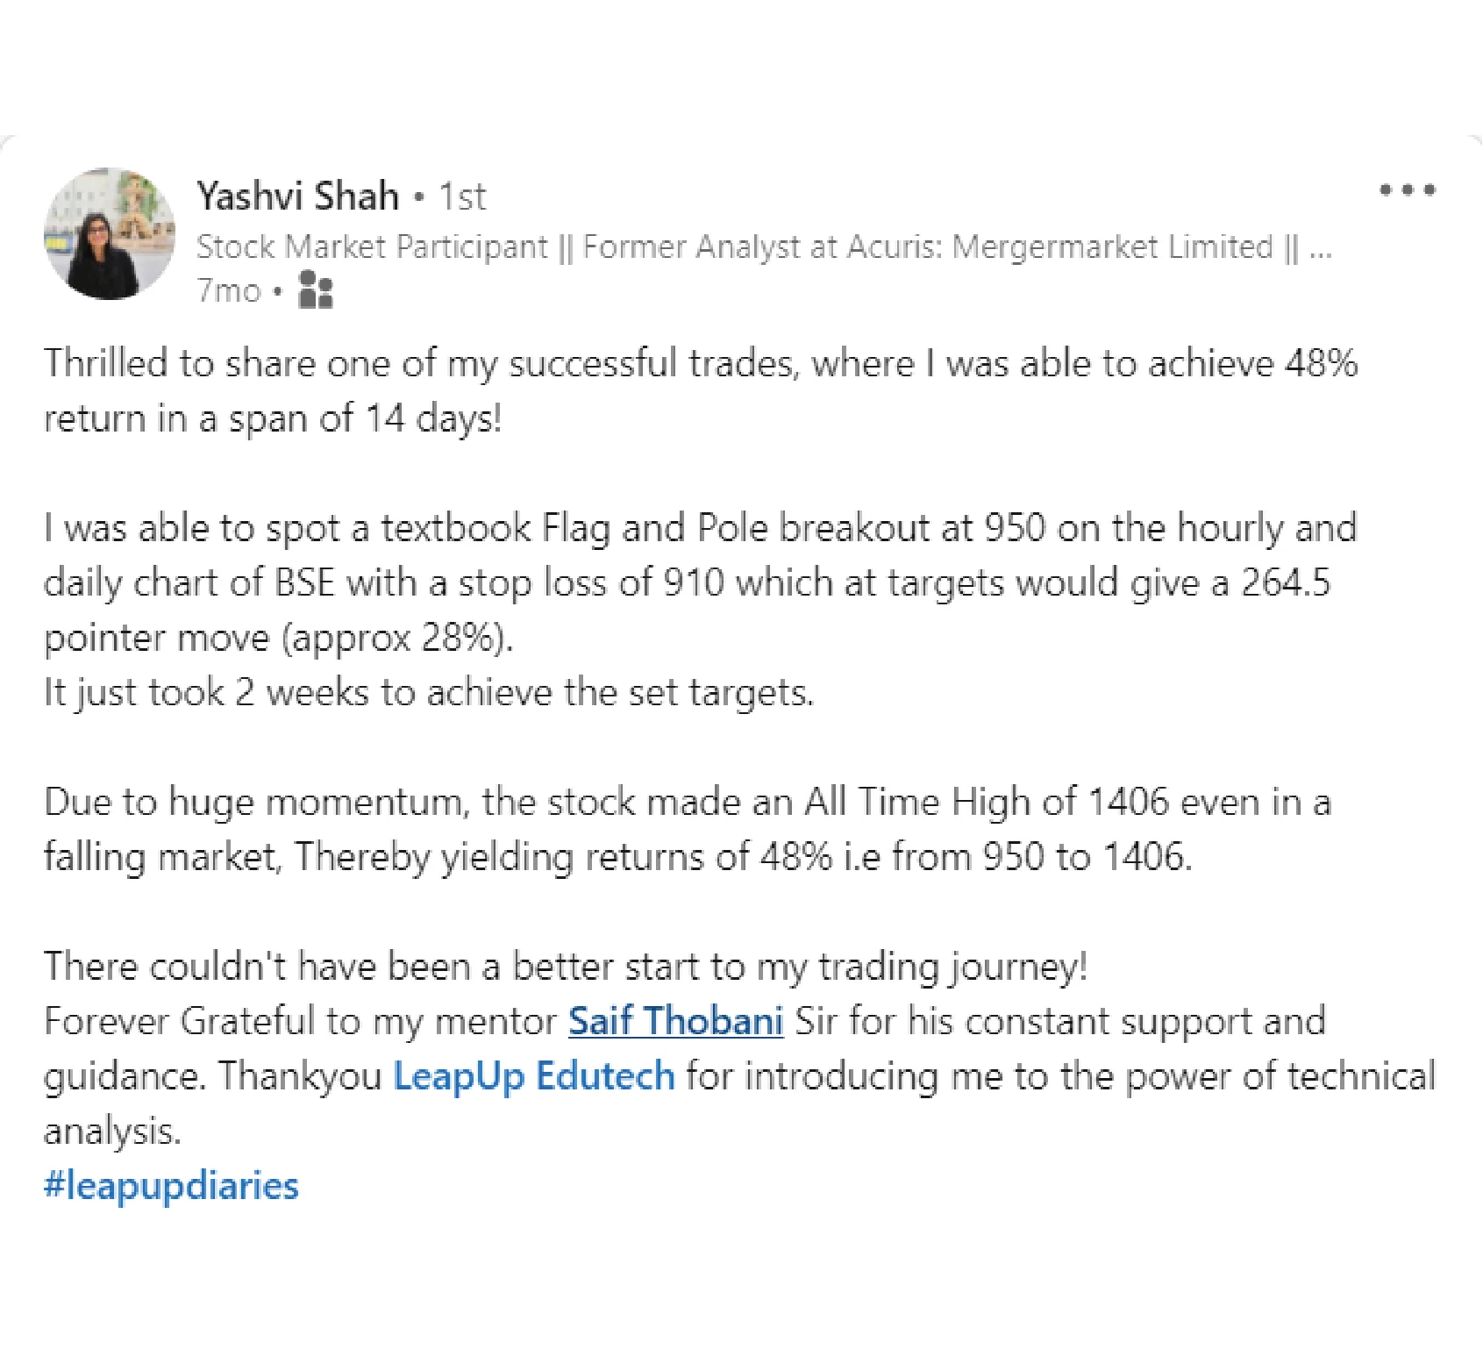1483x1371 pixels.
Task: Click the line It just took 2 weeks
Action: click(x=429, y=693)
